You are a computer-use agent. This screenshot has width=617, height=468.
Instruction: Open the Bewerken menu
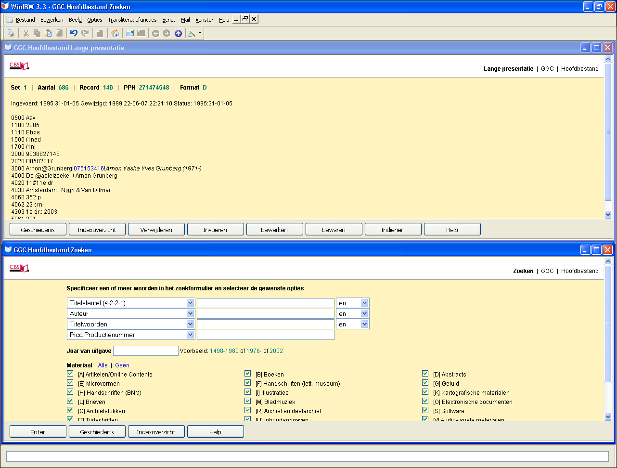(x=52, y=20)
